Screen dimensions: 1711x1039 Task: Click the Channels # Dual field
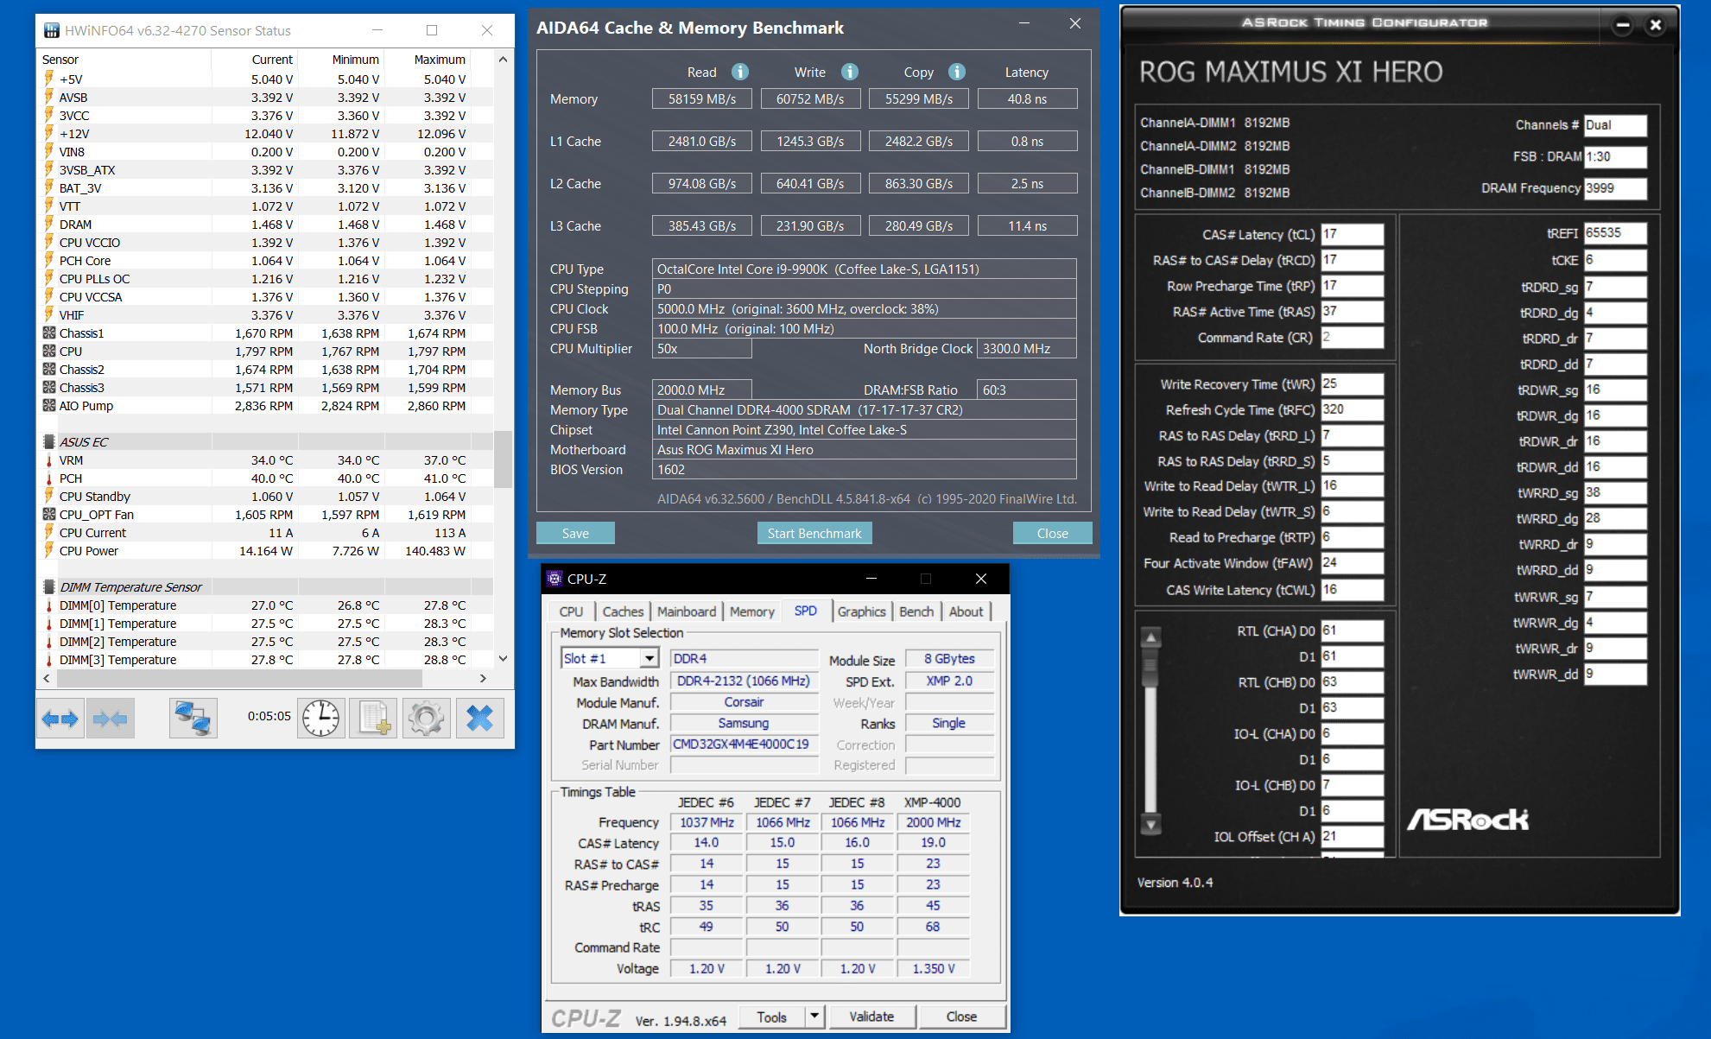pos(1615,125)
